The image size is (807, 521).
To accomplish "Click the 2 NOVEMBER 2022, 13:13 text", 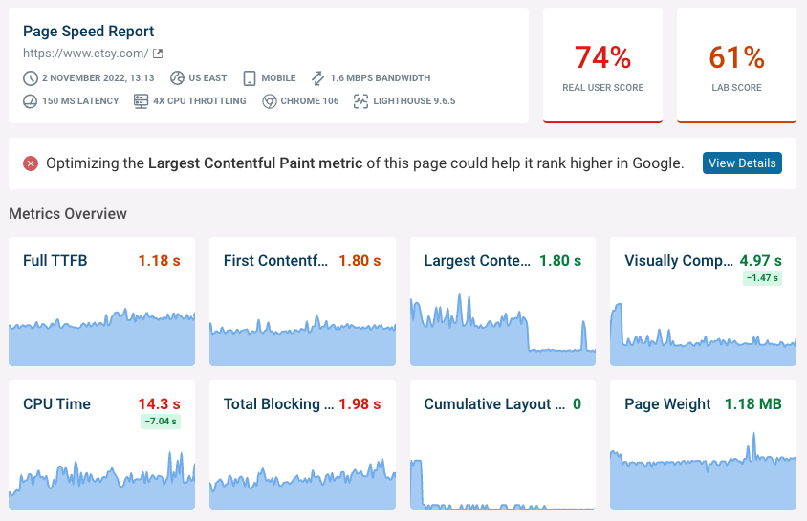I will pos(98,78).
